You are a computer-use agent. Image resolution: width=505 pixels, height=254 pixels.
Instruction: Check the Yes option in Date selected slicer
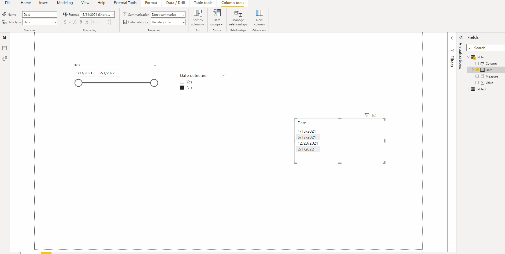pos(182,82)
